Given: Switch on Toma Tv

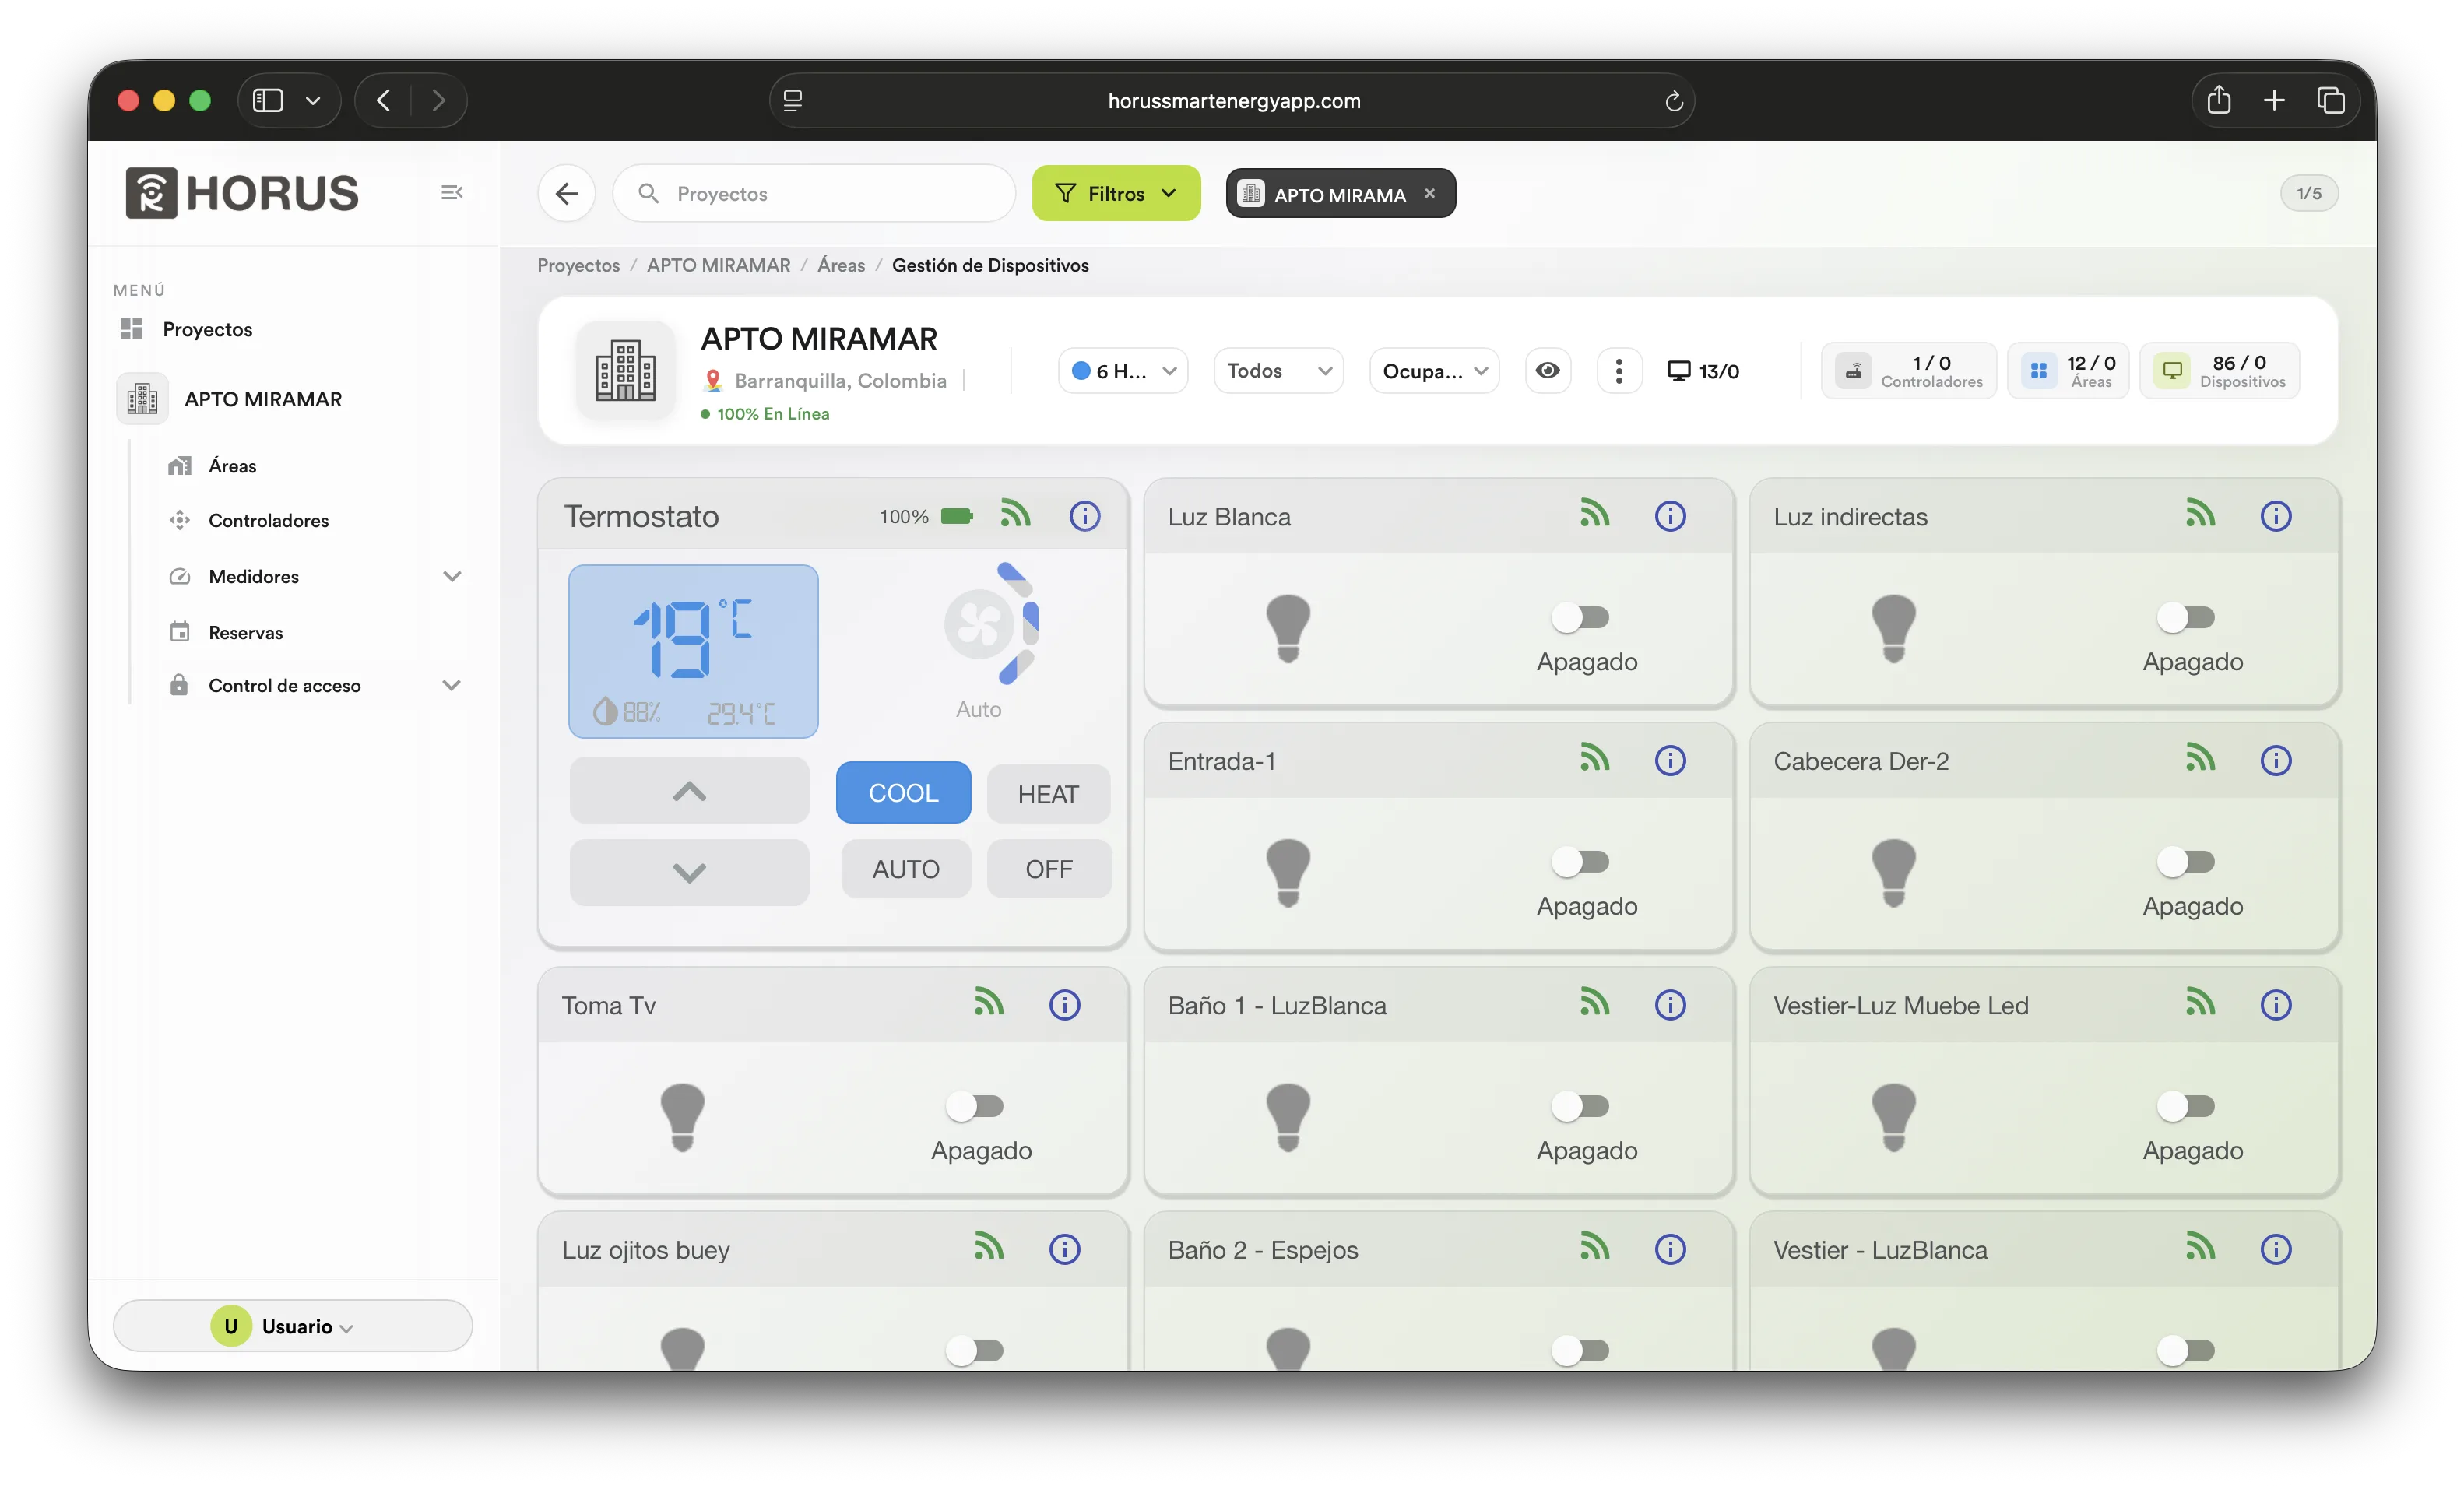Looking at the screenshot, I should tap(974, 1105).
